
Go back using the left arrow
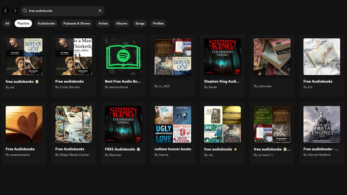[6, 11]
